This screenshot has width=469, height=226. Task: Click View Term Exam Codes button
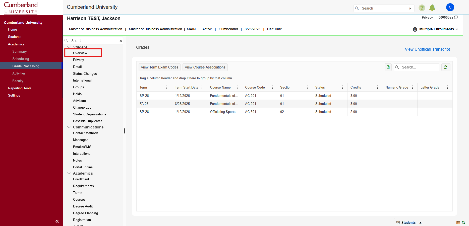pyautogui.click(x=159, y=67)
